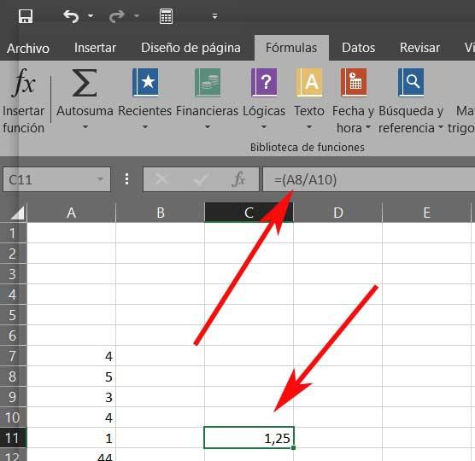
Task: Open the Fecha y hora functions icon
Action: click(x=354, y=82)
